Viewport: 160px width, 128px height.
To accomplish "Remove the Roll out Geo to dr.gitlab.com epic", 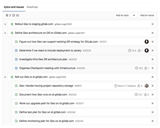I will [x=153, y=77].
